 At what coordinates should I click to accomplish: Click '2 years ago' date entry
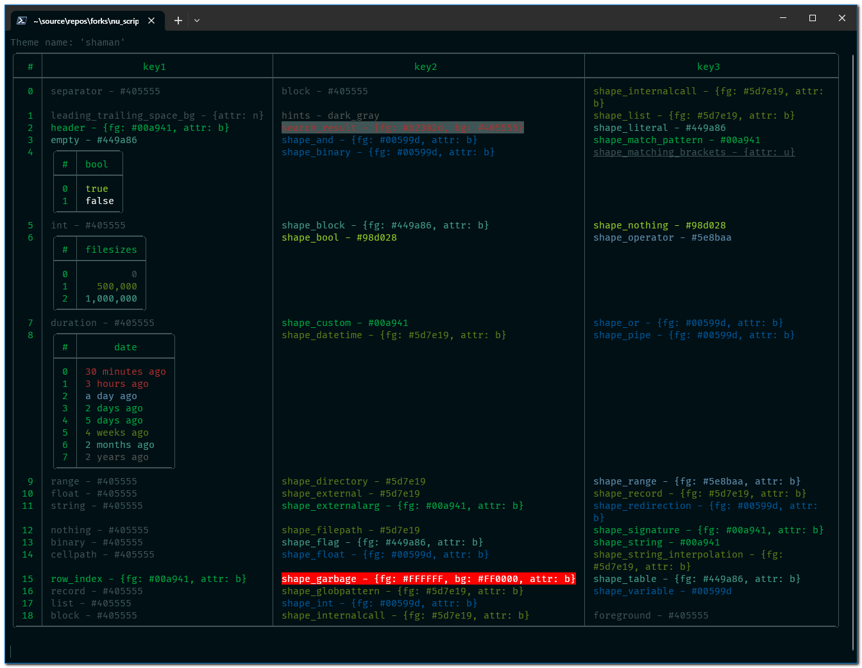pyautogui.click(x=117, y=457)
